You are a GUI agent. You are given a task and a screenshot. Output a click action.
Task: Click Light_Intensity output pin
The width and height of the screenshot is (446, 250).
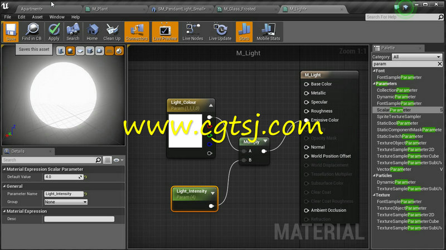pos(211,206)
